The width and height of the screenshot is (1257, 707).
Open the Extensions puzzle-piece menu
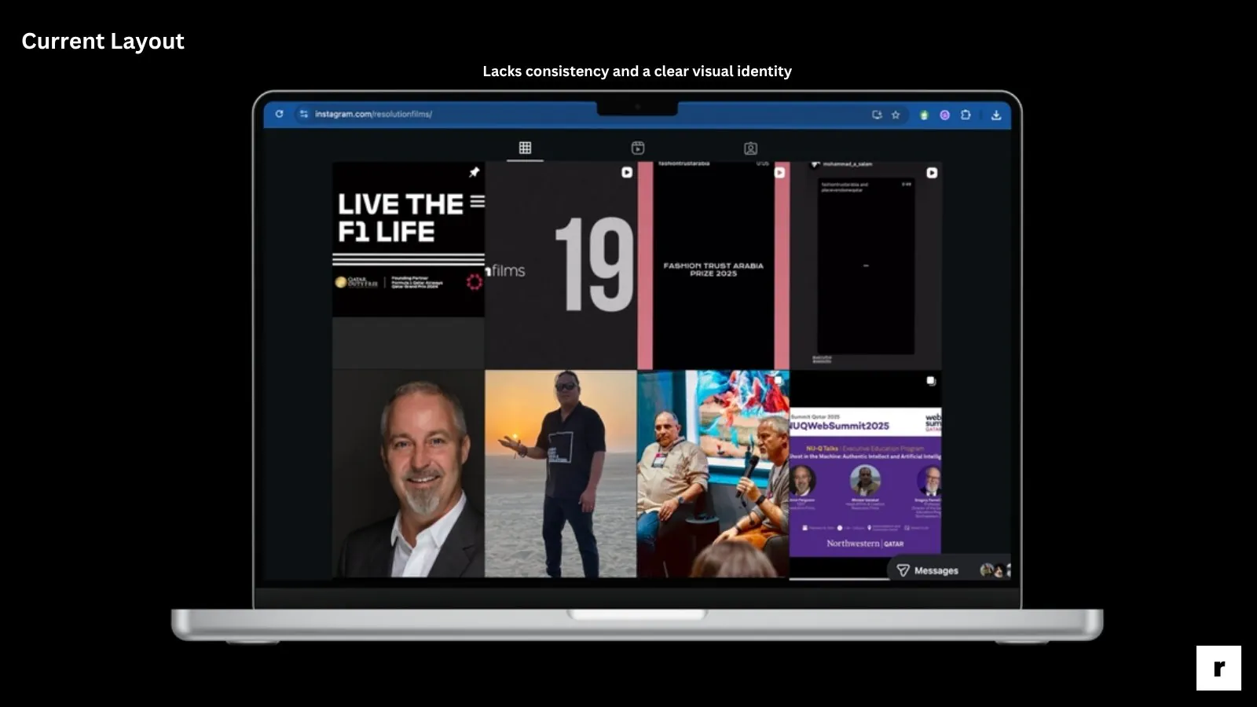[x=966, y=115]
